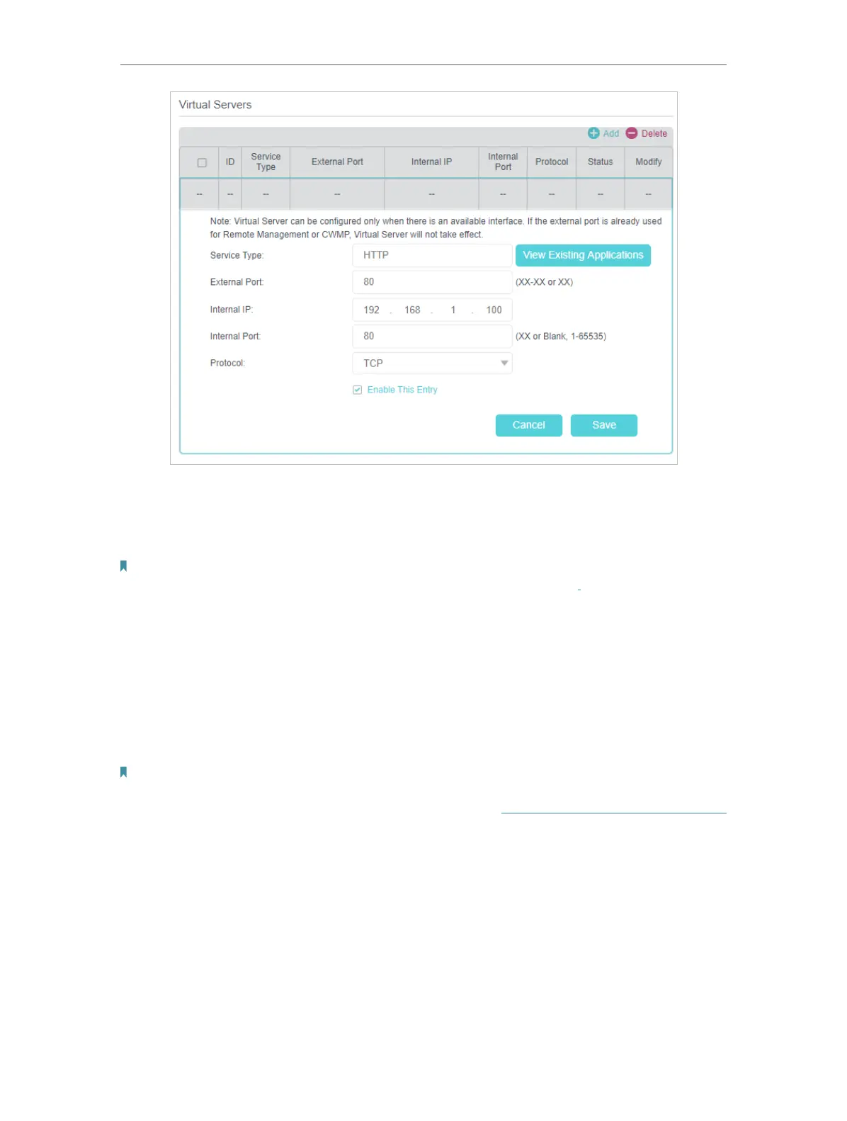Uncheck Enable This Entry checkbox
The height and width of the screenshot is (1121, 847).
[x=358, y=390]
